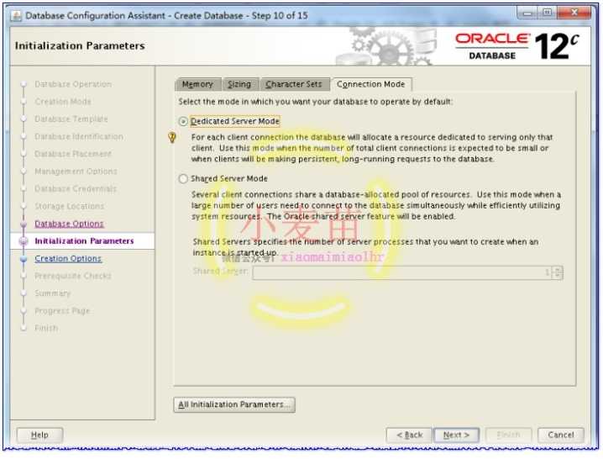
Task: Click Creation Mode step in sidebar
Action: coord(63,102)
